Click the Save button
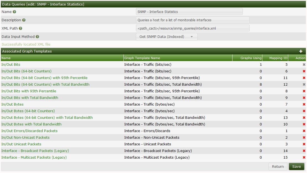Screen dimensions: 307x173 [x=296, y=166]
